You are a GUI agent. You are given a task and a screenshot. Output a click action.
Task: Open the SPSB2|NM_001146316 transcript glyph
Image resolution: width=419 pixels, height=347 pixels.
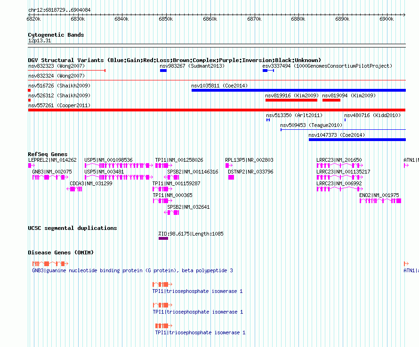coord(171,177)
